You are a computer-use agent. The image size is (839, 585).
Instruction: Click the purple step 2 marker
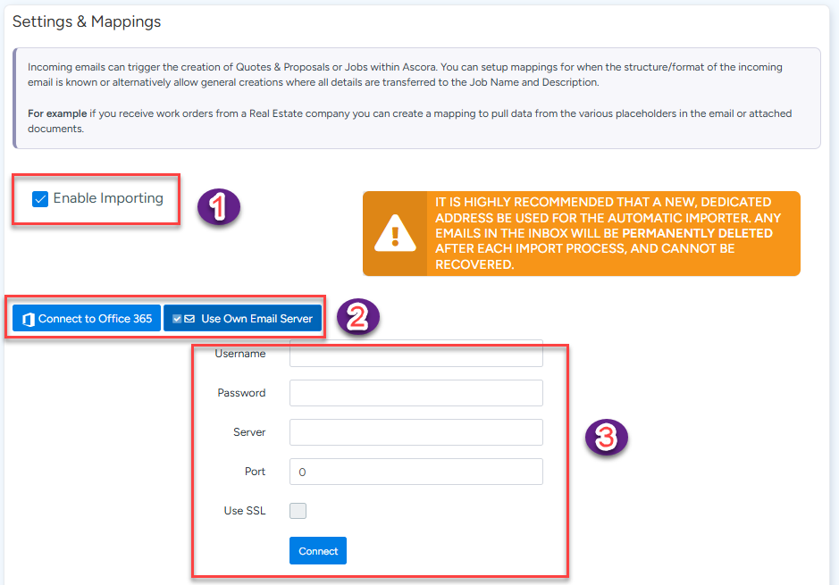tap(357, 317)
